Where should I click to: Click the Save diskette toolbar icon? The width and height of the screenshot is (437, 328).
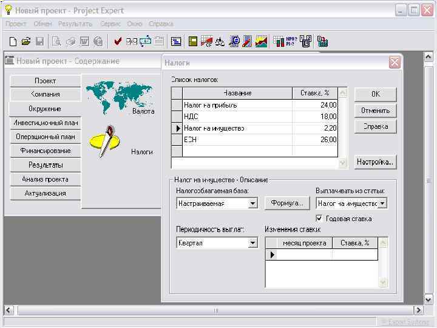coord(40,41)
